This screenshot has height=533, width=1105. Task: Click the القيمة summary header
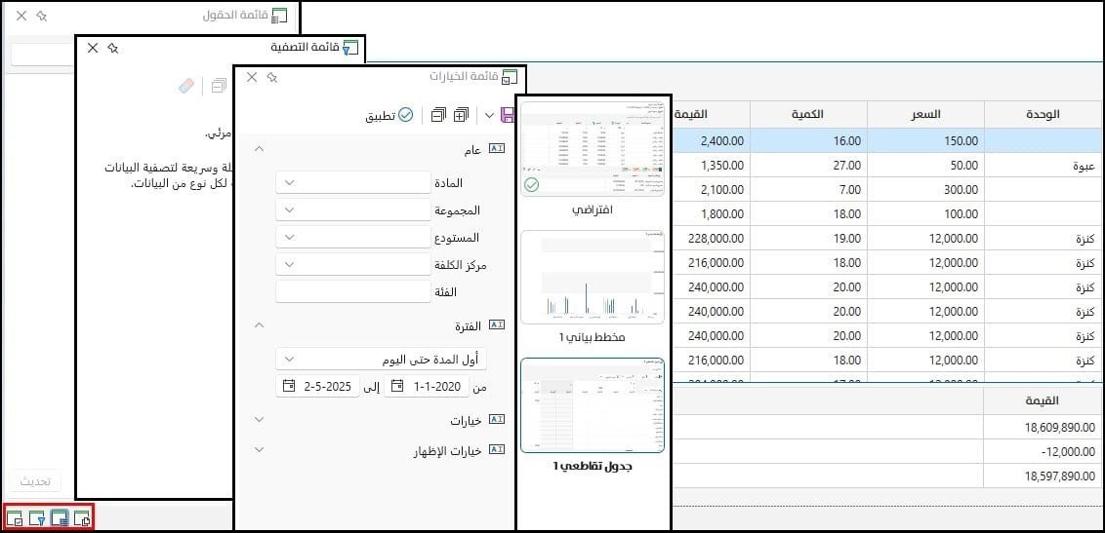(x=1043, y=400)
